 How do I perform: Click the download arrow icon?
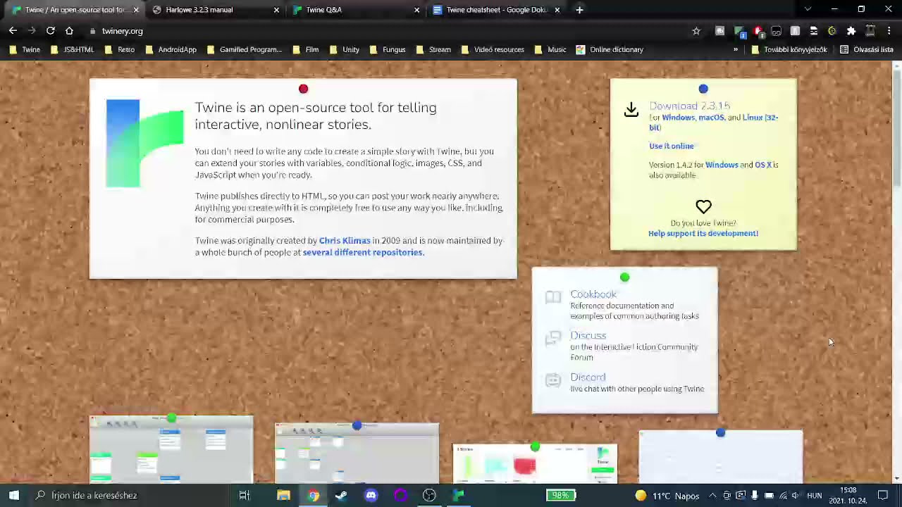point(631,109)
